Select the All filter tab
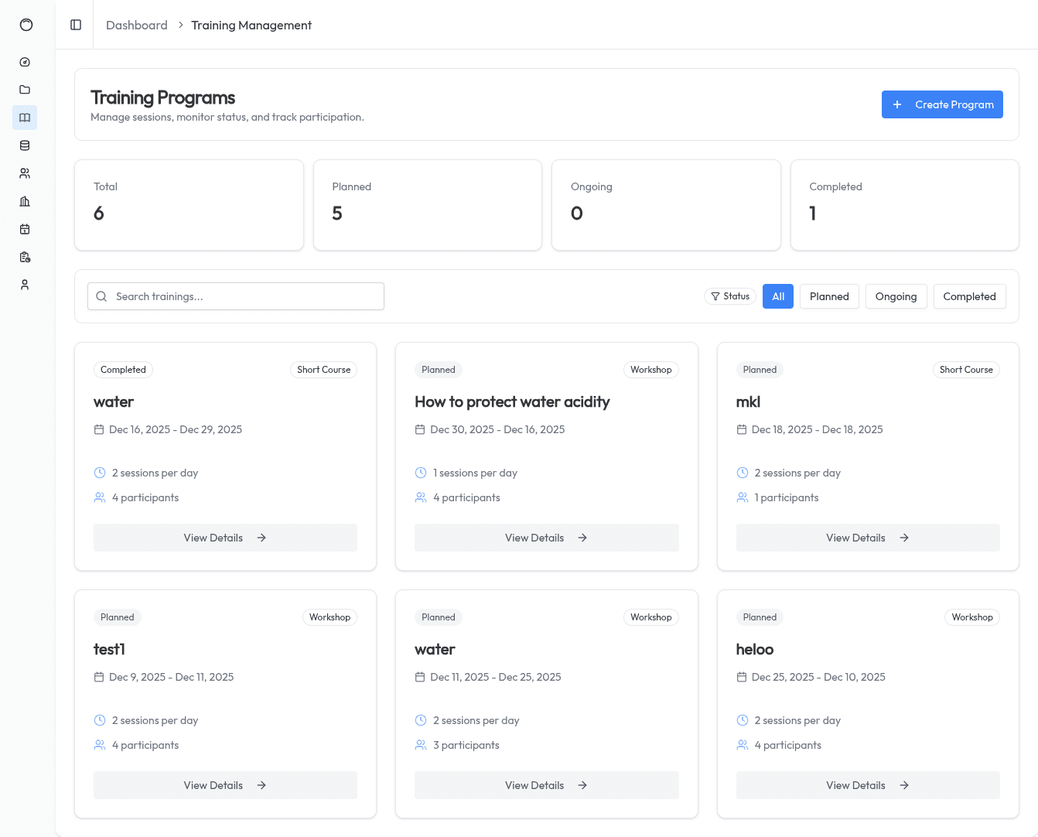 click(777, 296)
